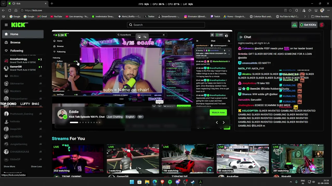Reload the current page

[x=10, y=10]
